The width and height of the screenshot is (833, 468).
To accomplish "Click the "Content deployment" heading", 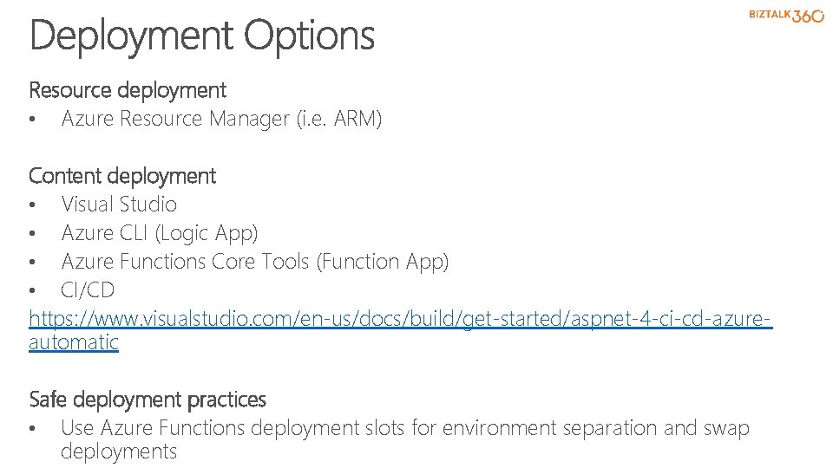I will point(122,176).
